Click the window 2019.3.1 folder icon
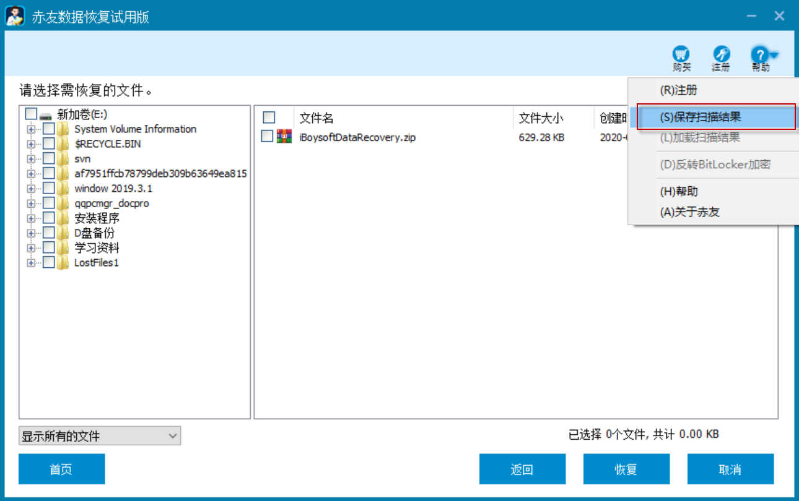 pos(63,189)
